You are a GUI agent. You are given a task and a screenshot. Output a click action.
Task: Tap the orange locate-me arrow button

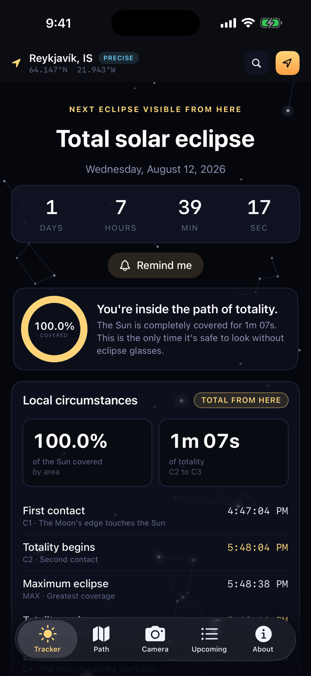click(287, 63)
